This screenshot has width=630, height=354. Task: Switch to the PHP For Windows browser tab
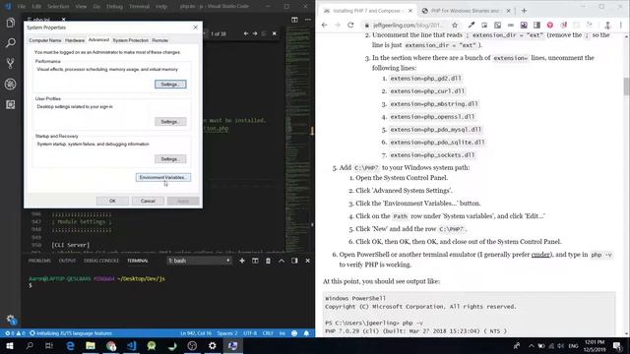point(466,11)
